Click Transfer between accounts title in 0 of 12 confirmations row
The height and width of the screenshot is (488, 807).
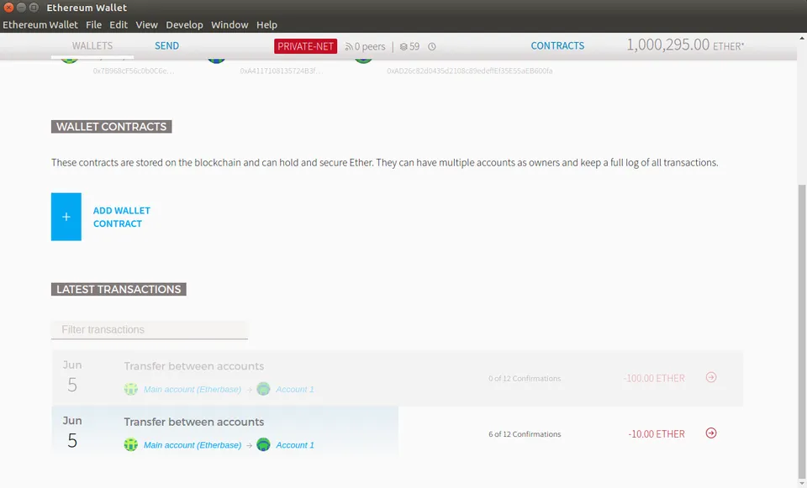pyautogui.click(x=193, y=366)
